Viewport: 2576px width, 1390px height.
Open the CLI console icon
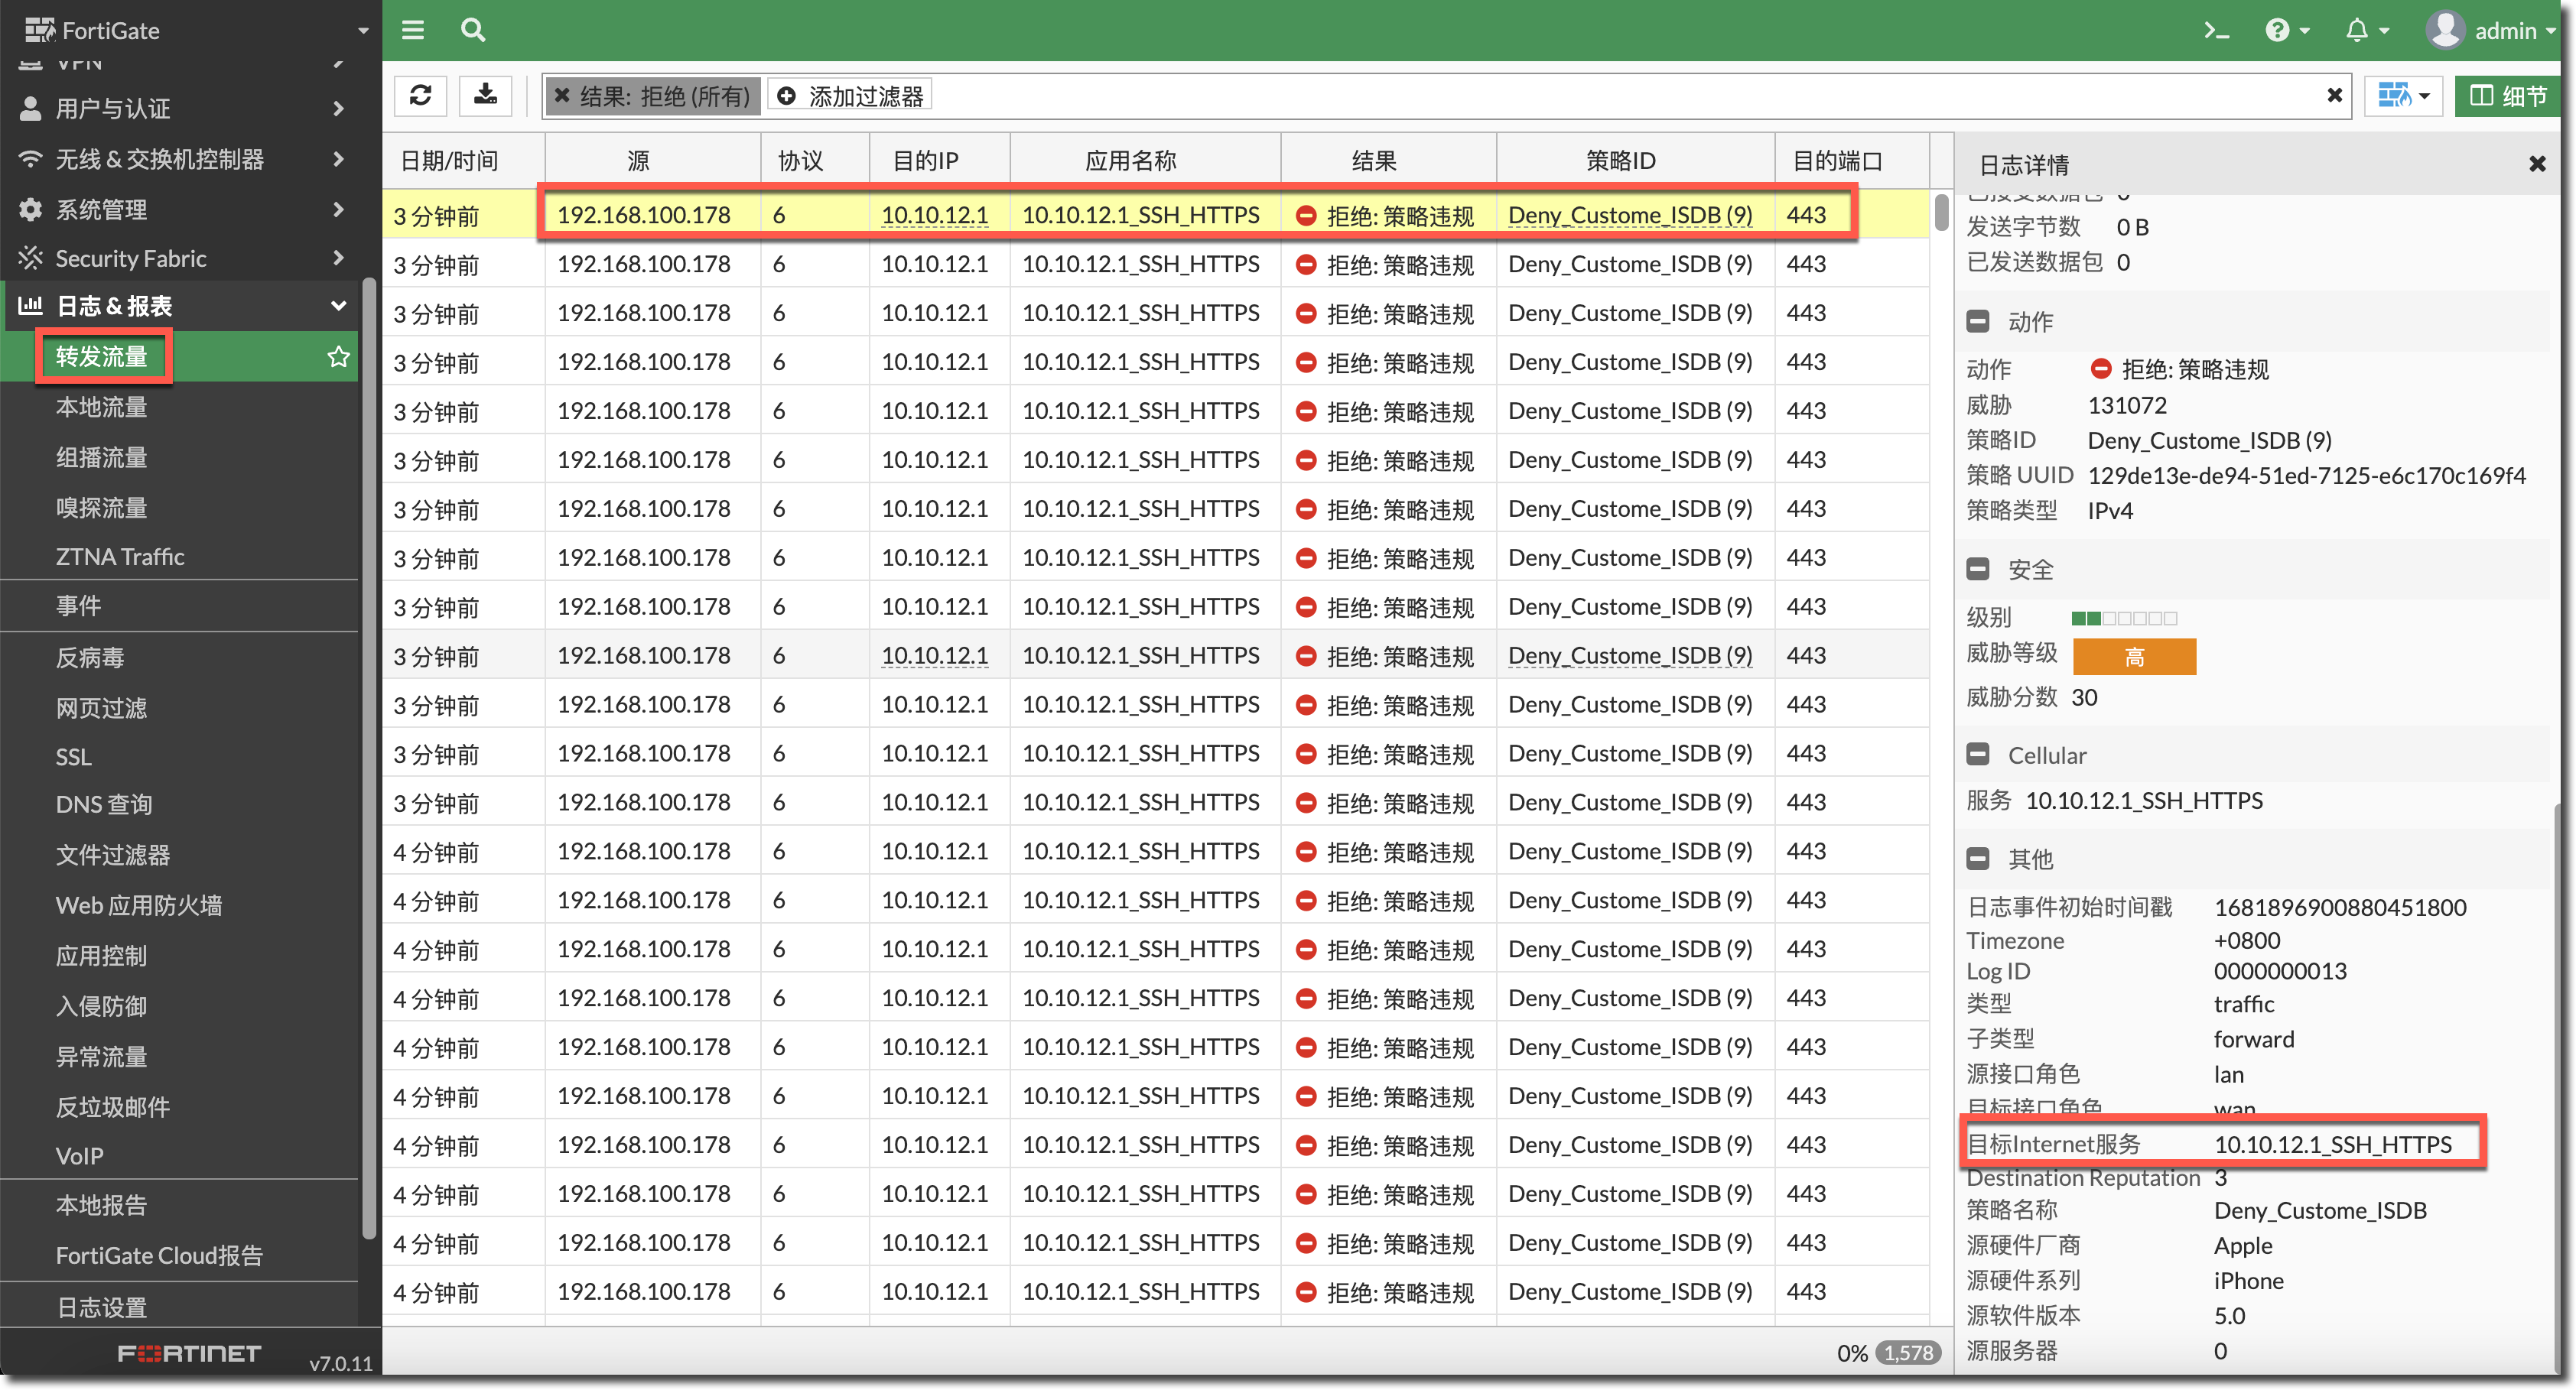(x=2216, y=30)
